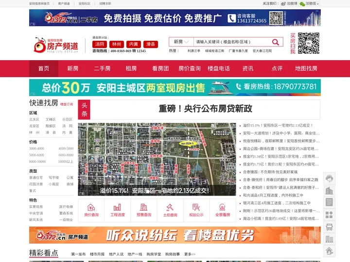Click the 楼市月报 tab

point(97,254)
